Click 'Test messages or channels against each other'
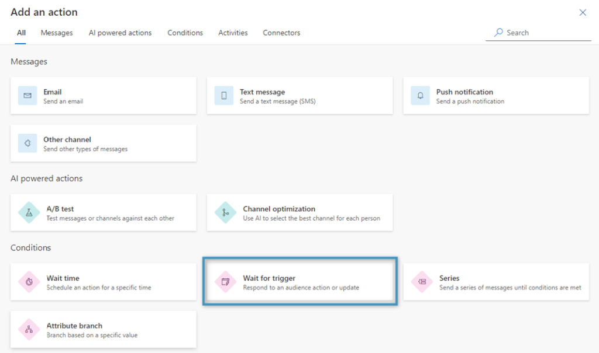The image size is (599, 353). click(x=111, y=218)
